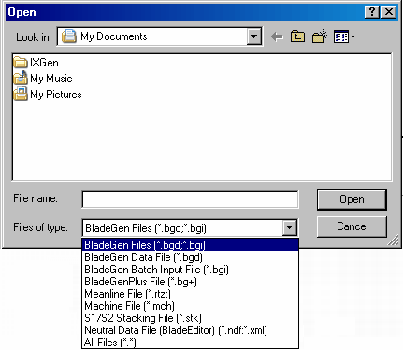Click the Open button
The width and height of the screenshot is (403, 350).
coord(352,199)
